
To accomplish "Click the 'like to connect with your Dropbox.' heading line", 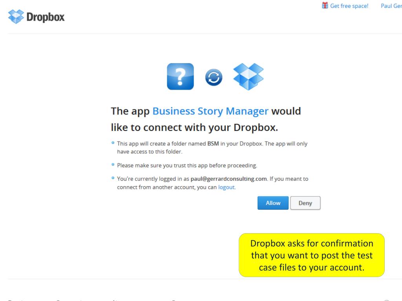I will click(194, 127).
